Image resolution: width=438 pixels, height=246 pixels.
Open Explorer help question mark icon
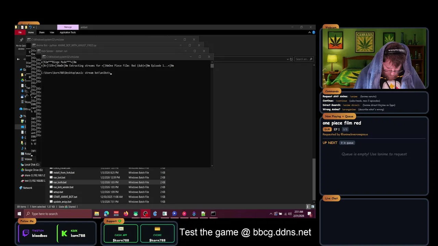[313, 32]
